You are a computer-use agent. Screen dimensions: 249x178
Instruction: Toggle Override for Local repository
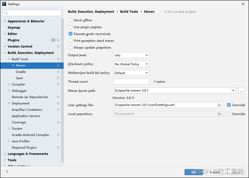(229, 114)
